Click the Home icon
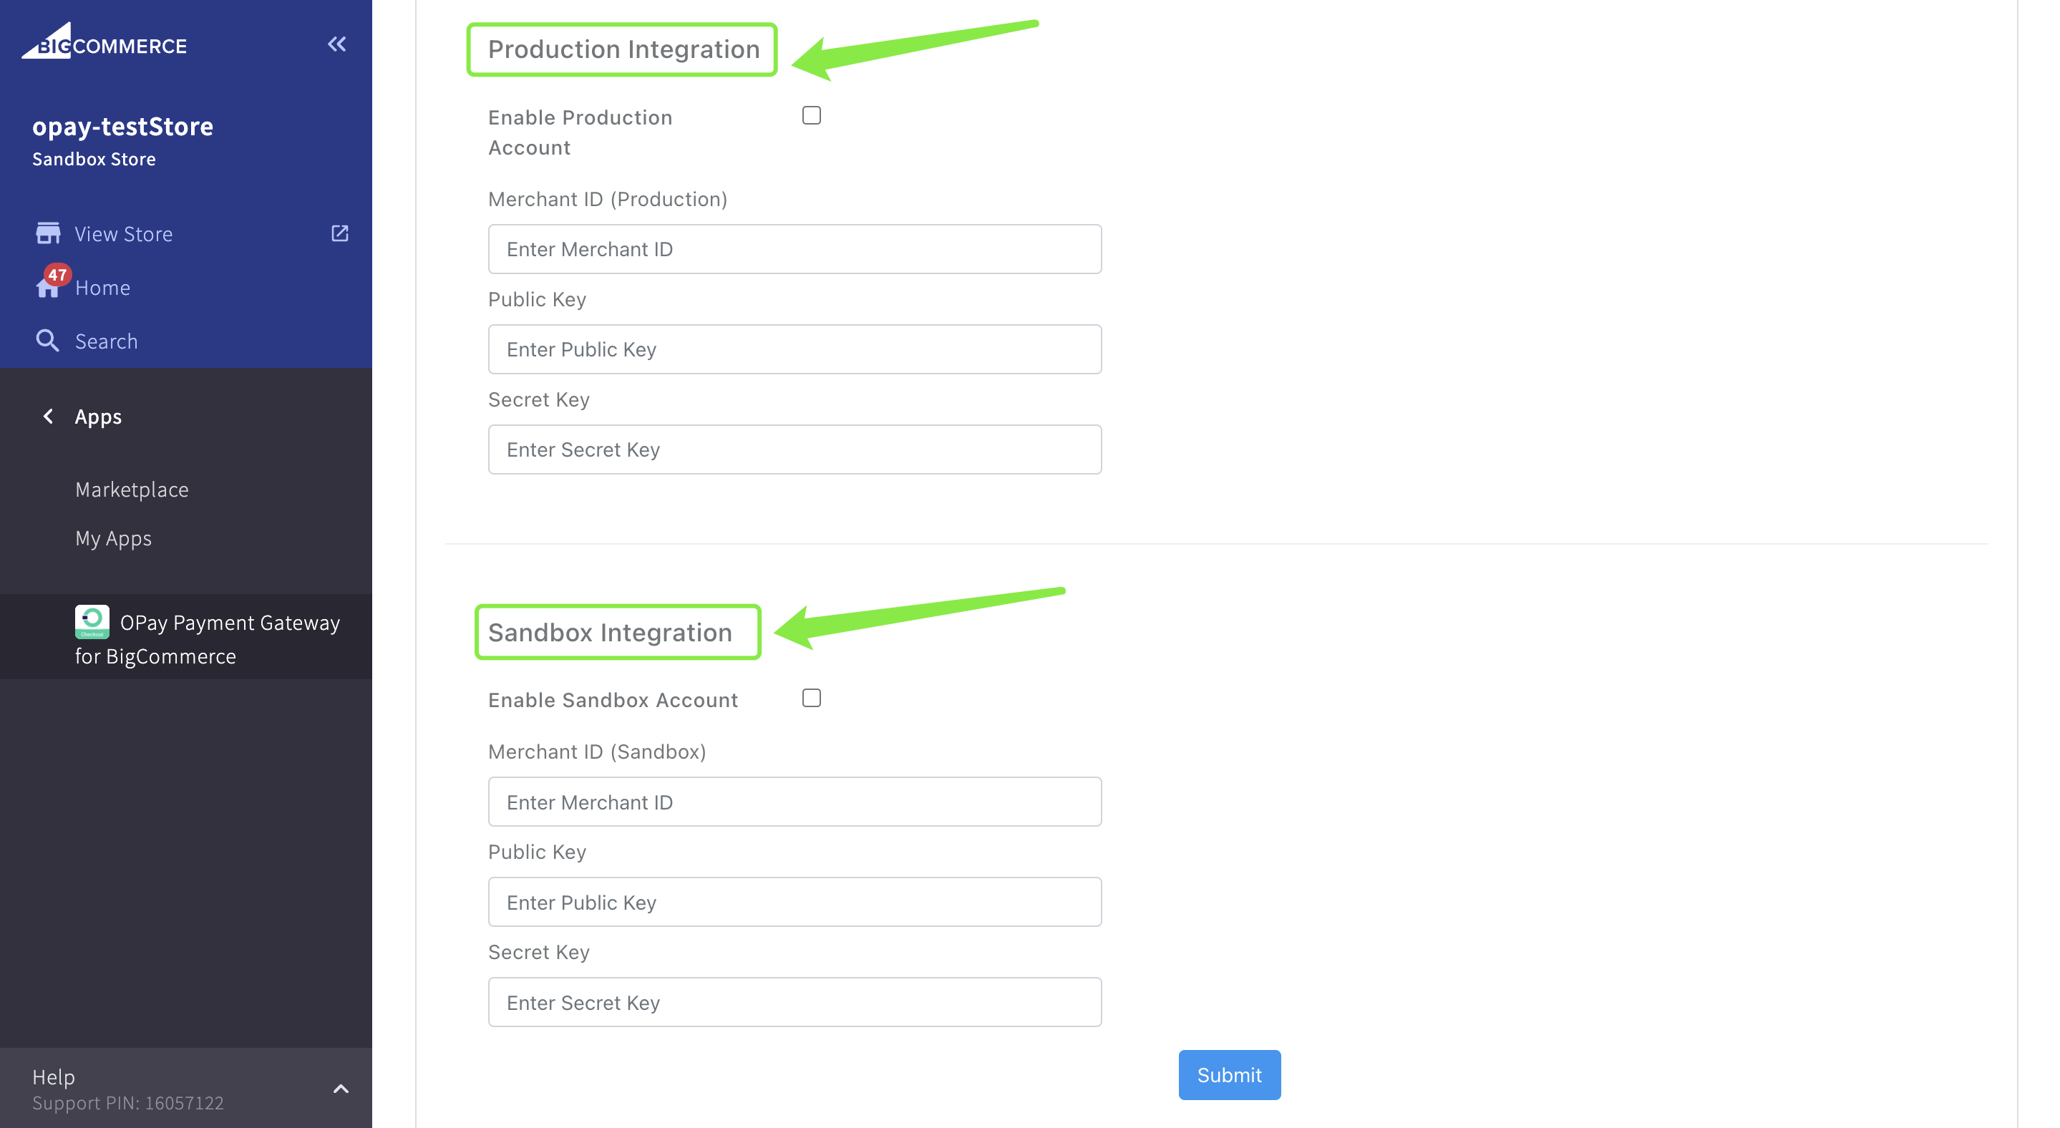This screenshot has width=2060, height=1128. [46, 288]
